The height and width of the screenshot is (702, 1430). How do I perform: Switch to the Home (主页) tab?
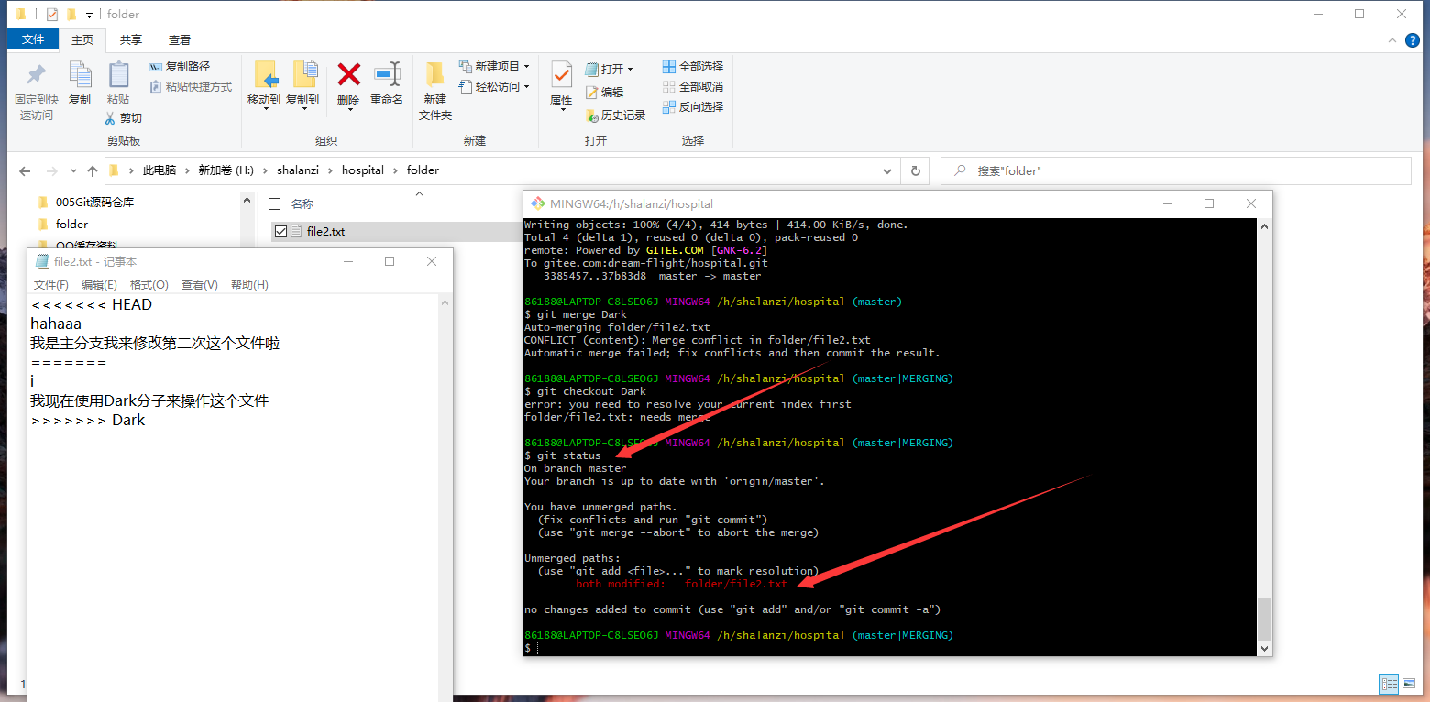tap(82, 39)
